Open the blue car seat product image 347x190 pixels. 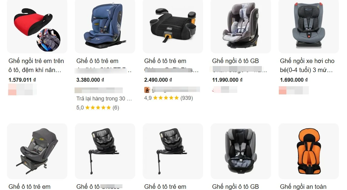pyautogui.click(x=105, y=27)
